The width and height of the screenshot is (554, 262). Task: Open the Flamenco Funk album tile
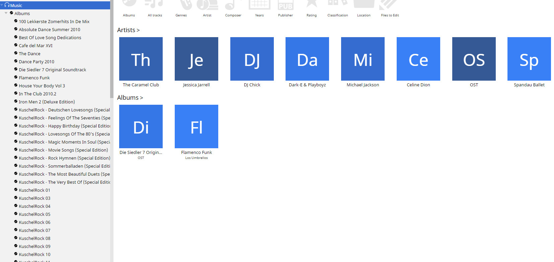tap(196, 126)
